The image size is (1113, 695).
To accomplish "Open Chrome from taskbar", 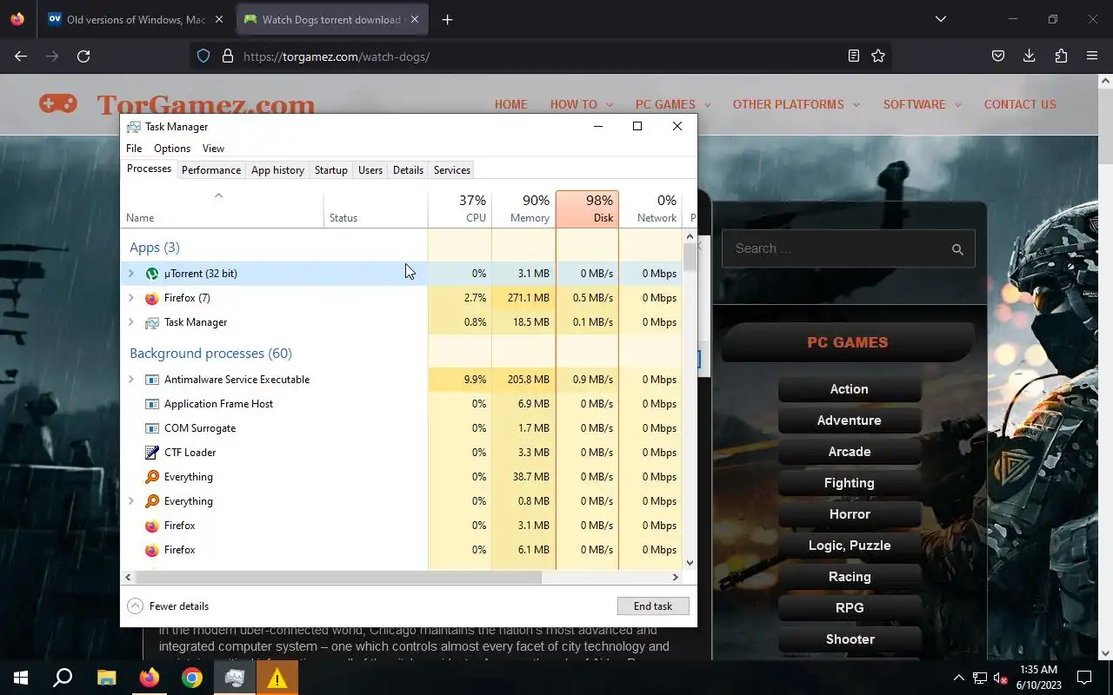I will pos(192,678).
